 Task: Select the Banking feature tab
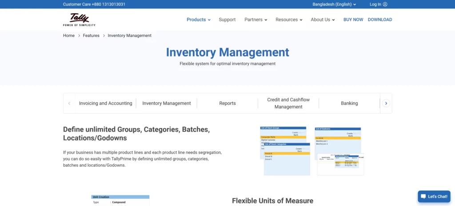pos(349,103)
